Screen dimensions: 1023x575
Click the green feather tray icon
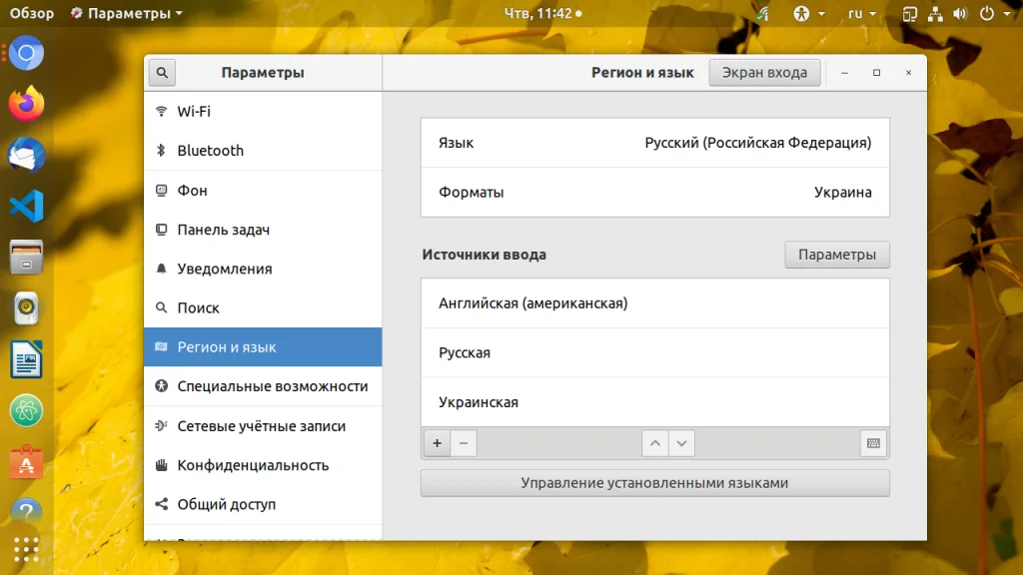762,13
